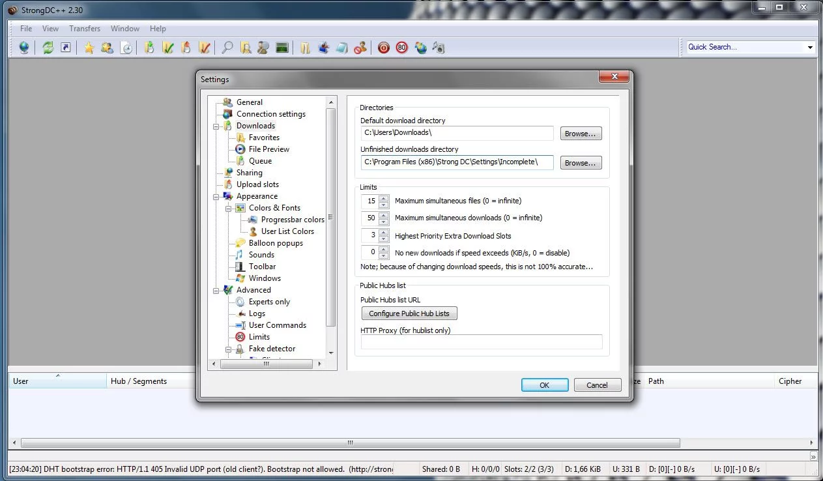Click the Follow last redirect toolbar icon
Screen dimensions: 823x481
[66, 48]
